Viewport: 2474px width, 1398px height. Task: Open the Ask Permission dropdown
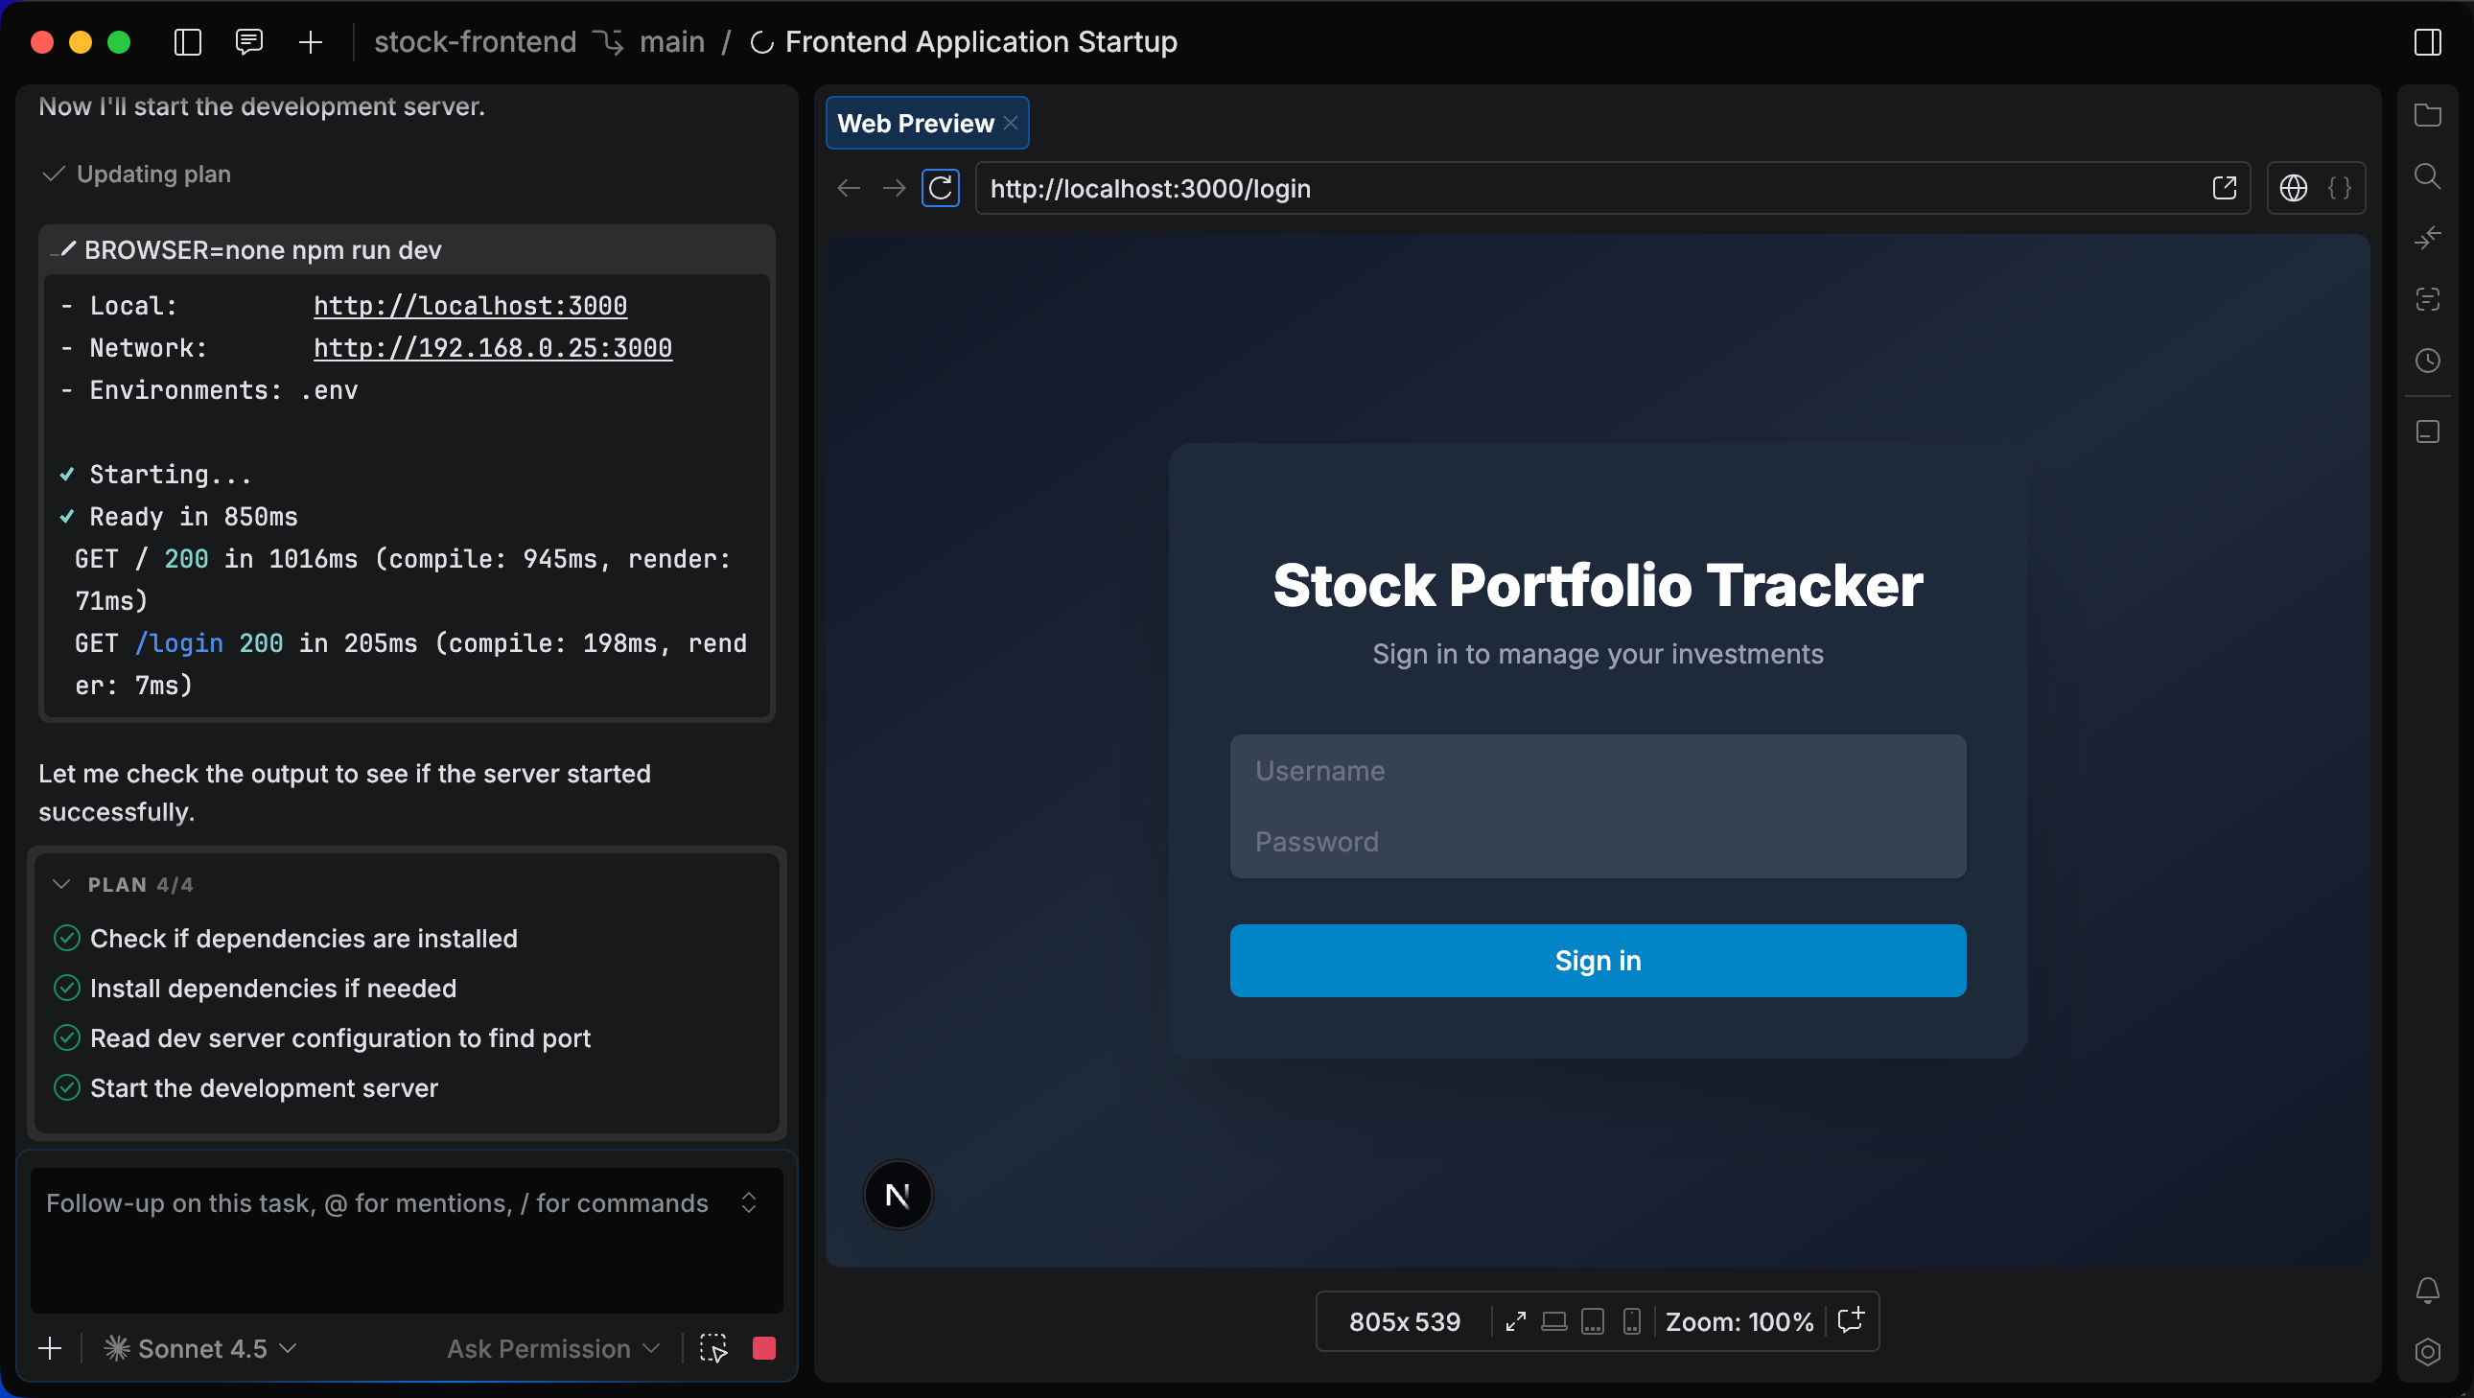[x=553, y=1348]
